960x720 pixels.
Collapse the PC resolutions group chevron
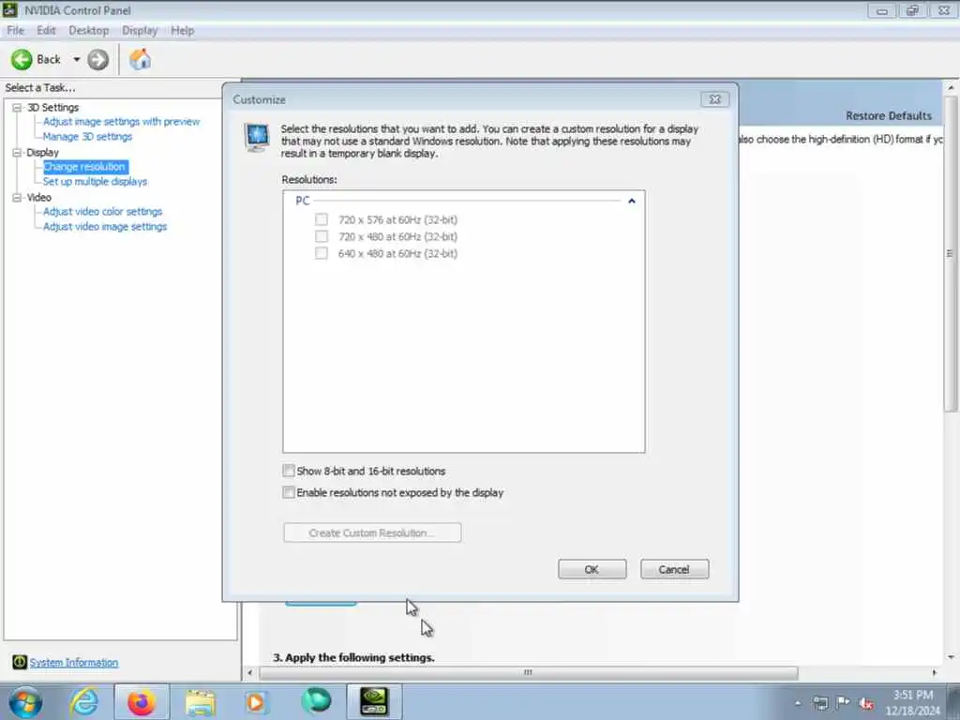pyautogui.click(x=632, y=201)
